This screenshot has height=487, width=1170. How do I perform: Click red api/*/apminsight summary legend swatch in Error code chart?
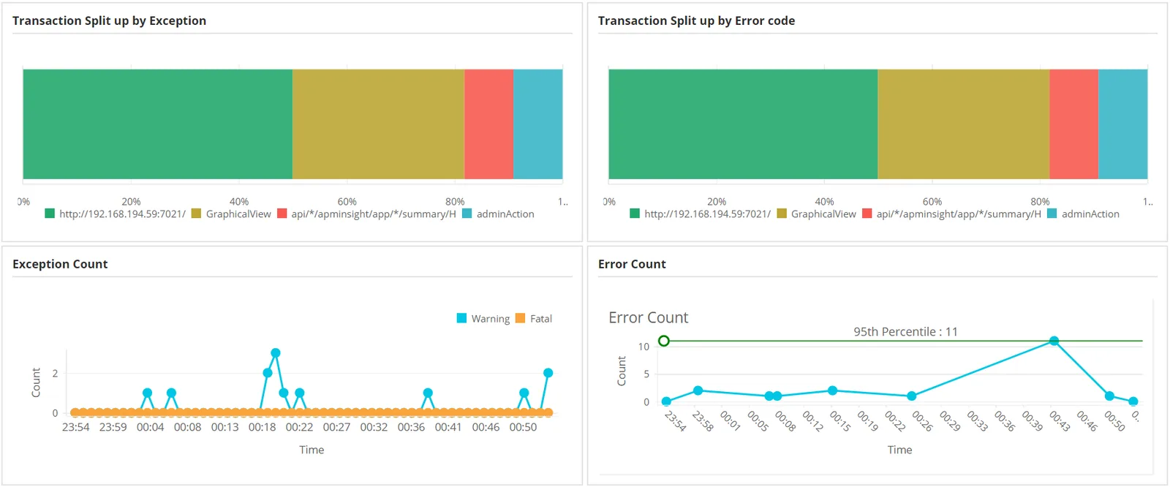tap(867, 214)
